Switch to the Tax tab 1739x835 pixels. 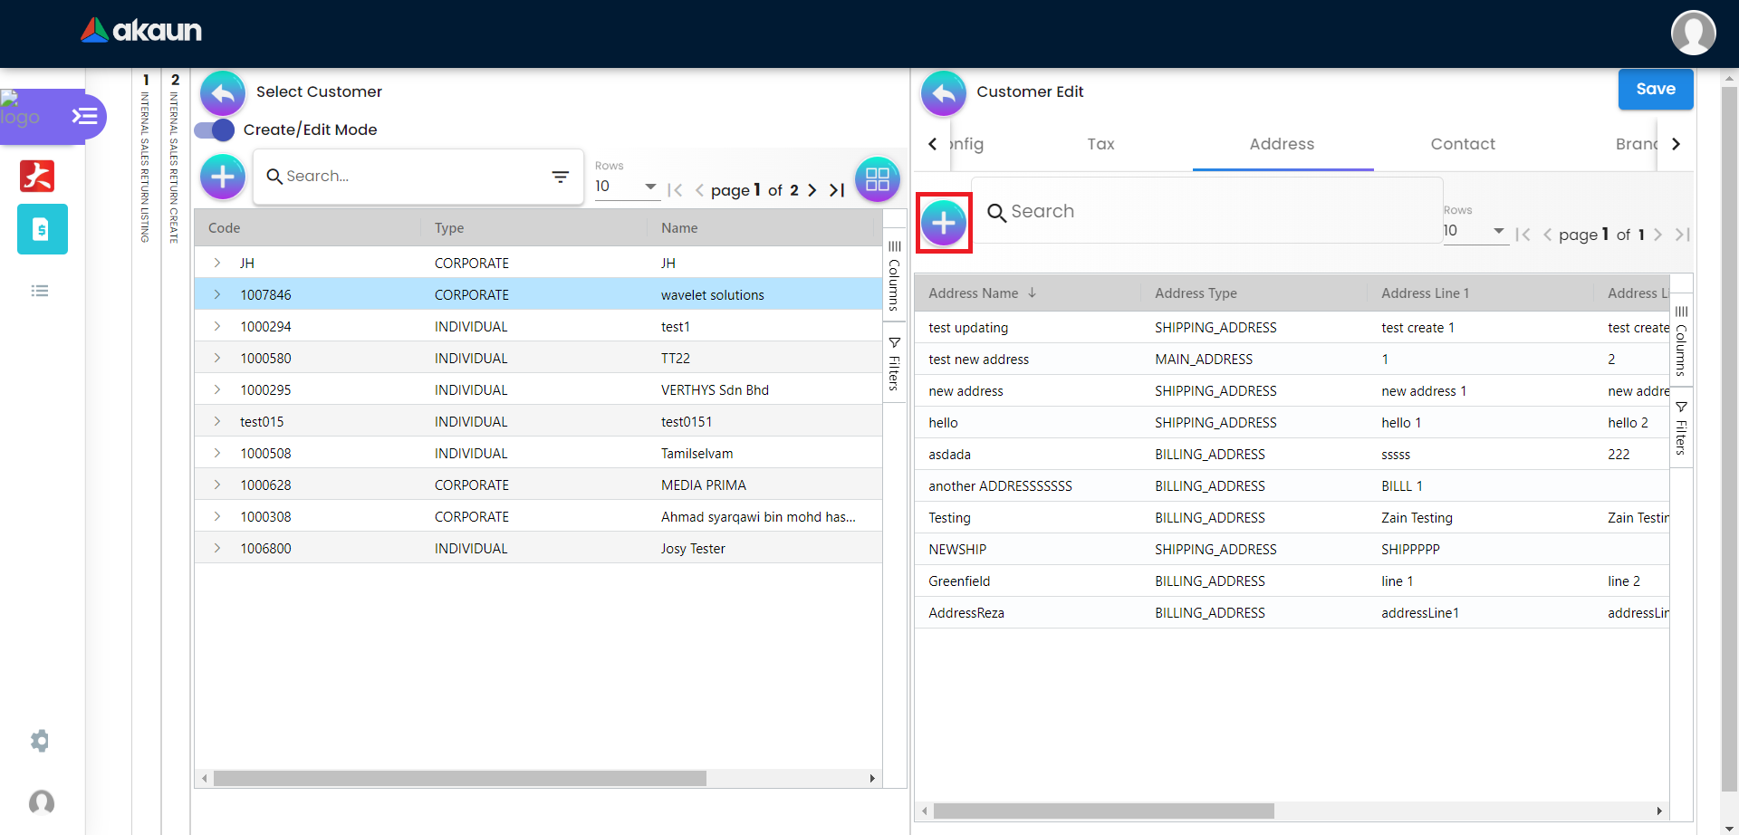[1100, 144]
